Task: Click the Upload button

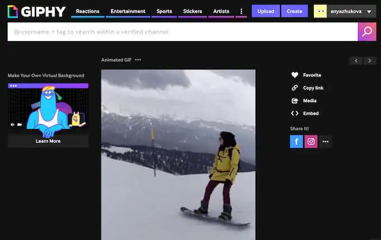Action: pyautogui.click(x=266, y=11)
